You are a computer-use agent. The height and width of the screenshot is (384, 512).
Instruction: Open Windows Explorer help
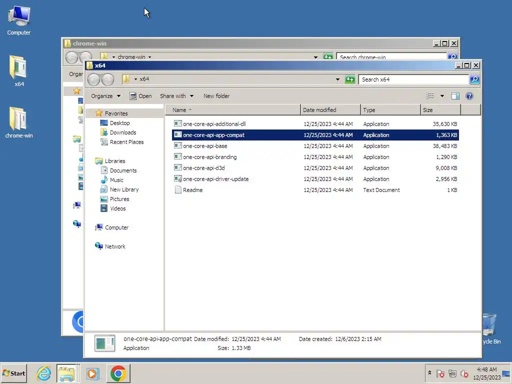(x=469, y=96)
